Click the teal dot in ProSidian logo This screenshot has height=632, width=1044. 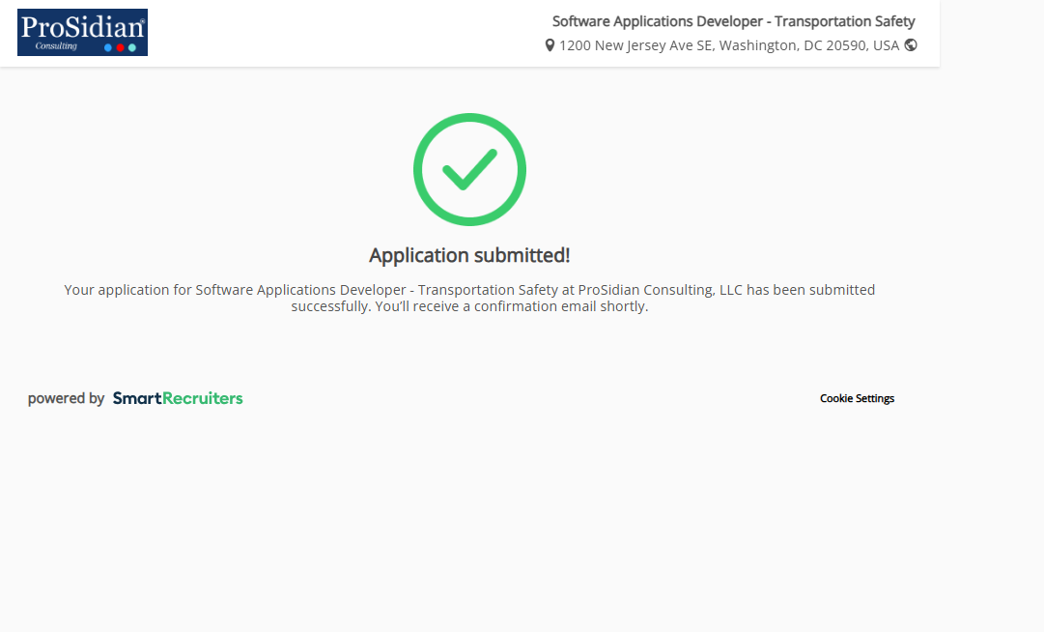pos(131,47)
